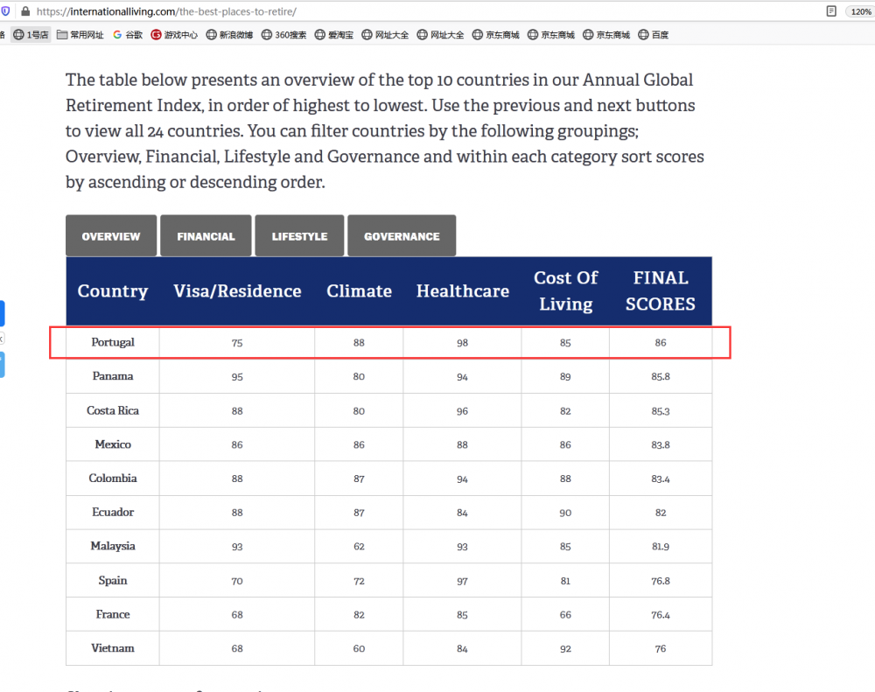This screenshot has width=875, height=692.
Task: Click the Costa Rica country cell
Action: [113, 410]
